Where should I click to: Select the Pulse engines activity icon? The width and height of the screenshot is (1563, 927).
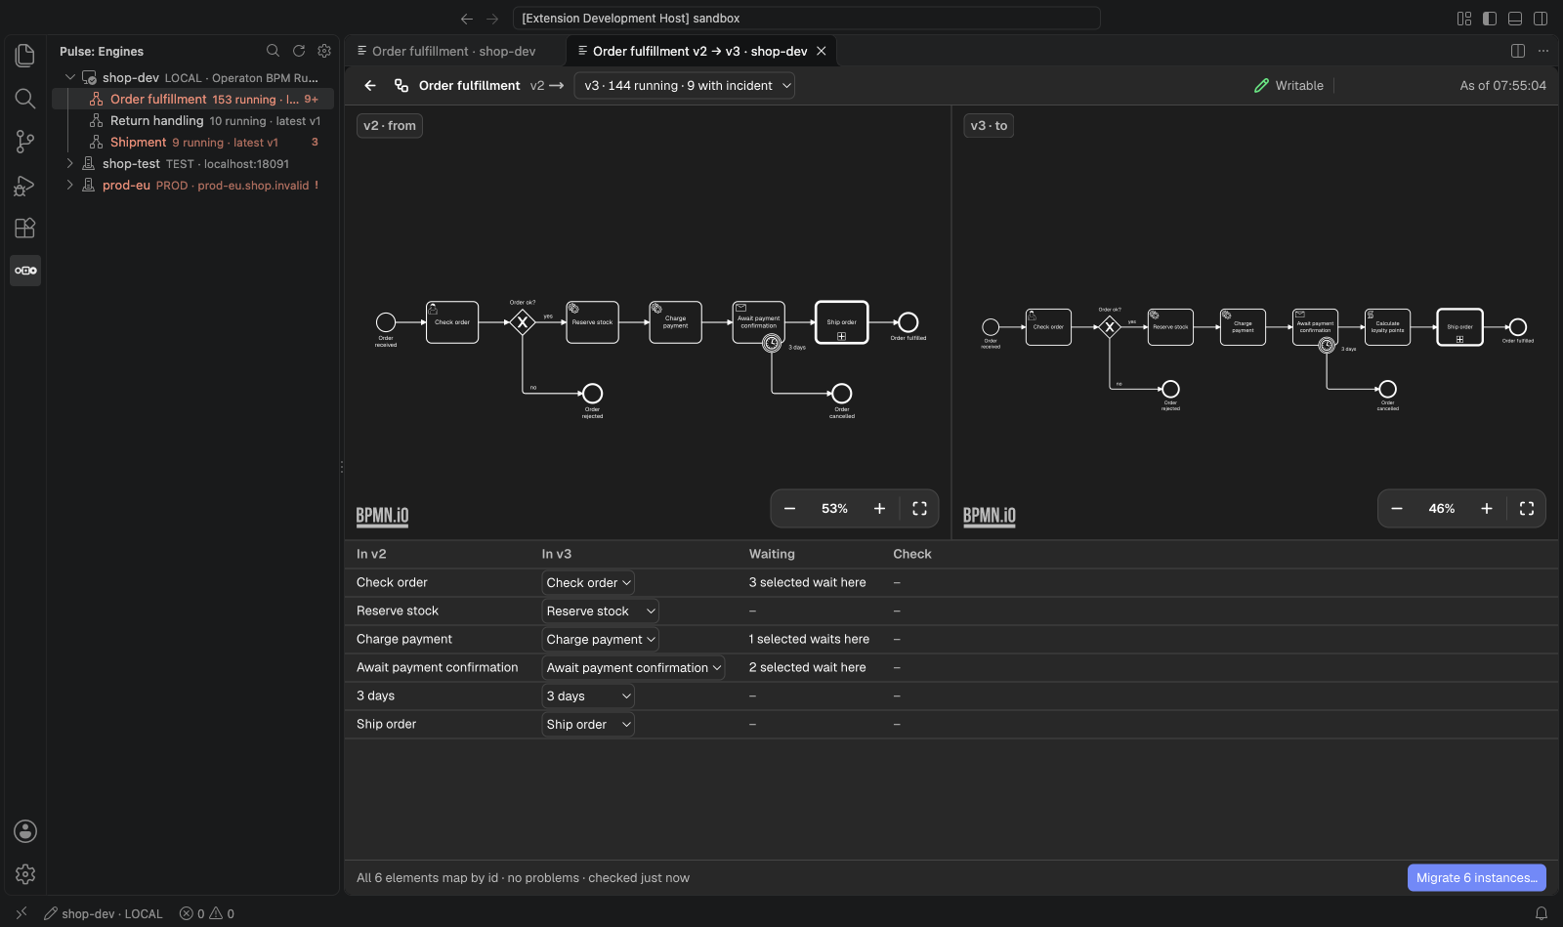point(25,271)
